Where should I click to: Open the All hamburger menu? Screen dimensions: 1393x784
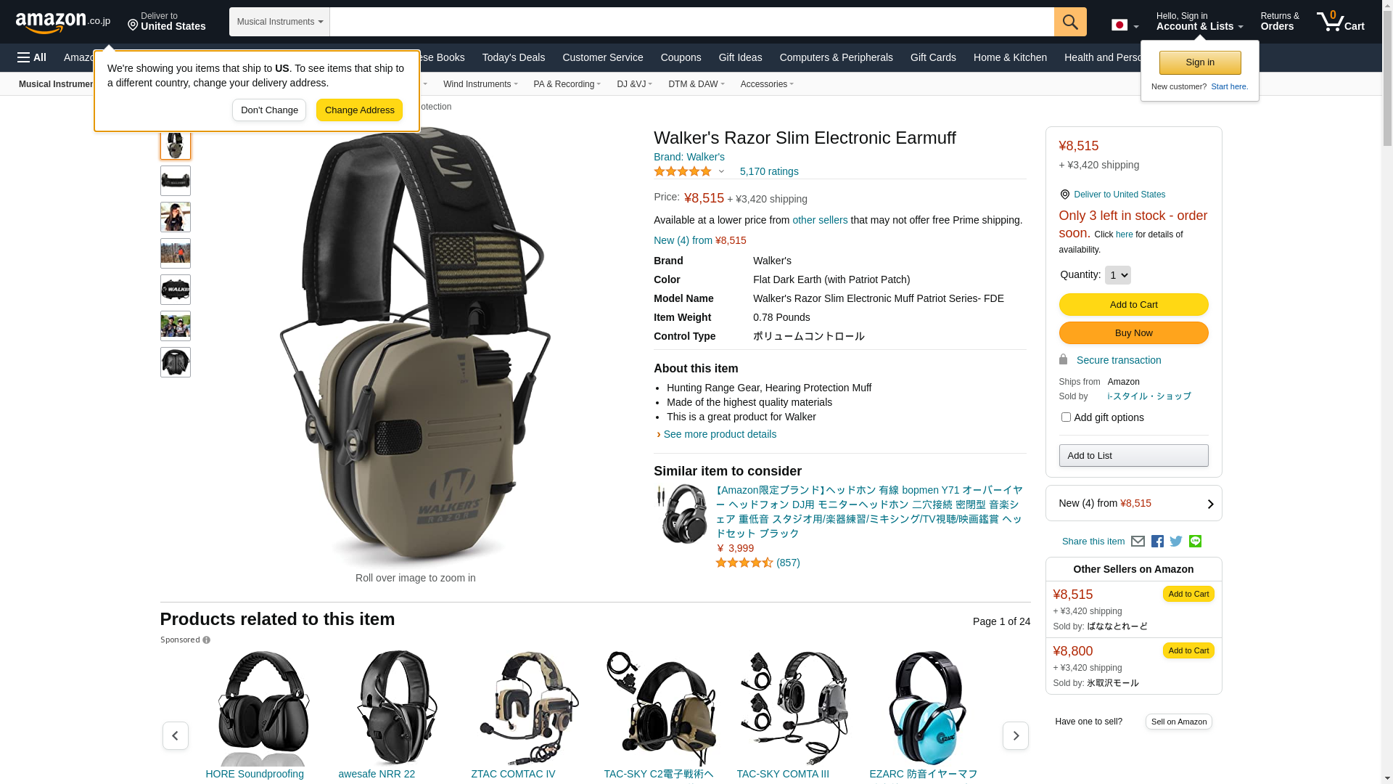click(x=32, y=57)
